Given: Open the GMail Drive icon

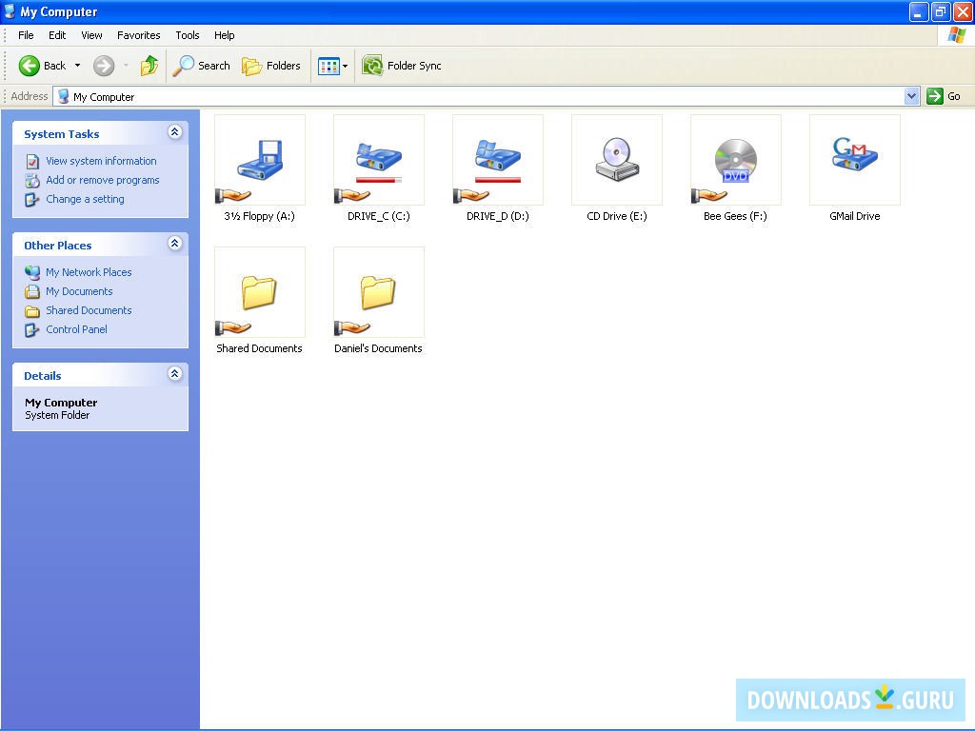Looking at the screenshot, I should click(854, 160).
